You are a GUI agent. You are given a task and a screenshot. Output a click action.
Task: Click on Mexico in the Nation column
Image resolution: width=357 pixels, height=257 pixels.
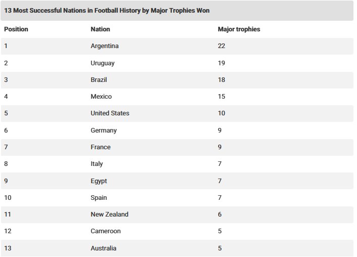pos(101,97)
